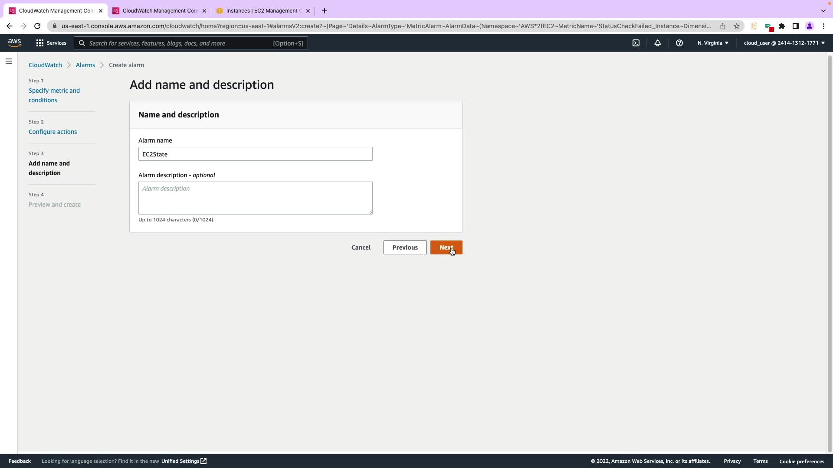Click in the Alarm description text area
Screen dimensions: 833x468
(x=255, y=198)
